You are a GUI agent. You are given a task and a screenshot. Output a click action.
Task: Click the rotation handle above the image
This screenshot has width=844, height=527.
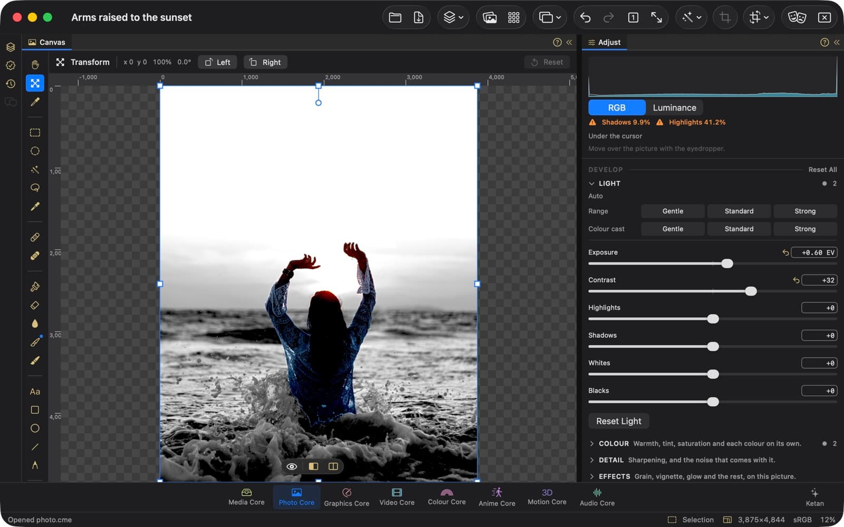pyautogui.click(x=318, y=103)
